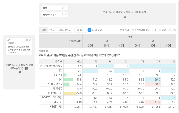Select the Q6 question card text
This screenshot has height=113, width=179.
pyautogui.click(x=19, y=50)
